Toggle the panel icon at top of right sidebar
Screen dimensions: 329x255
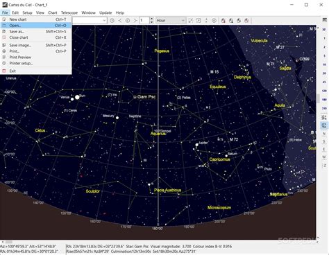coord(324,20)
